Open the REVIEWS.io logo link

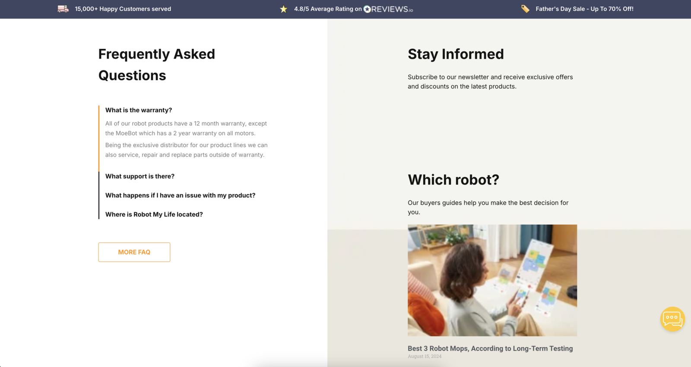[x=388, y=9]
